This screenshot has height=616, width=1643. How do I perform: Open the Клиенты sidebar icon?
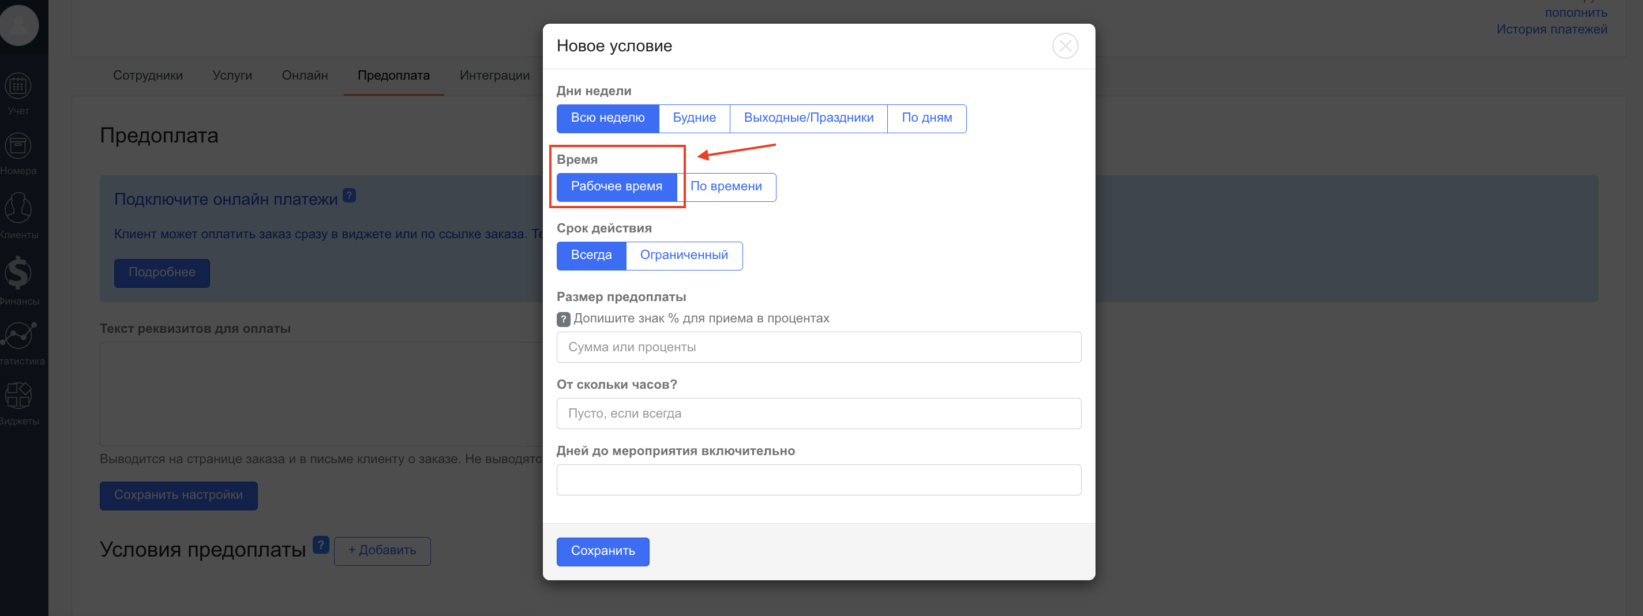[18, 209]
